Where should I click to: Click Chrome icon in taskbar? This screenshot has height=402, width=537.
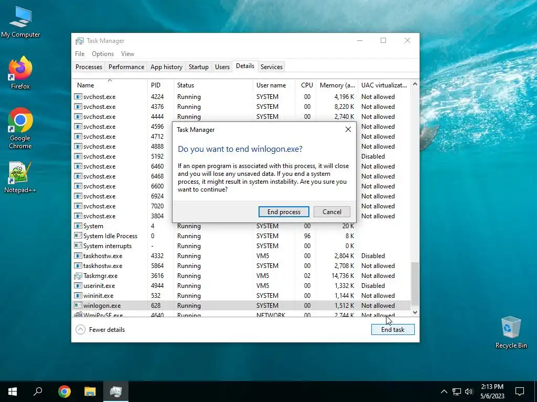(x=64, y=392)
